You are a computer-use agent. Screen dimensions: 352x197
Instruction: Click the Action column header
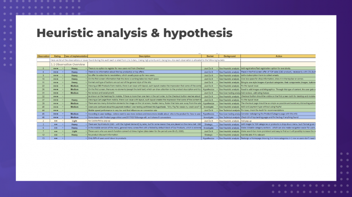pyautogui.click(x=278, y=56)
